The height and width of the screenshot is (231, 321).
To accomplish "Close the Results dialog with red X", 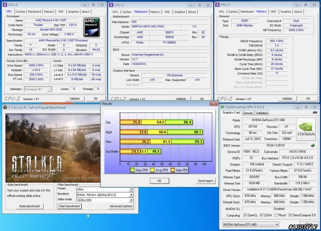I will [x=214, y=103].
